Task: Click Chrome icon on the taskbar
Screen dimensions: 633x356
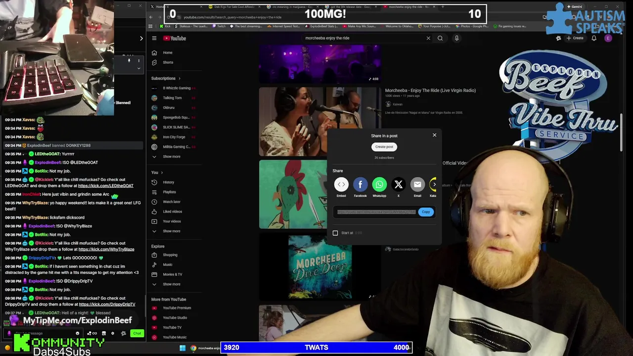Action: coord(193,348)
